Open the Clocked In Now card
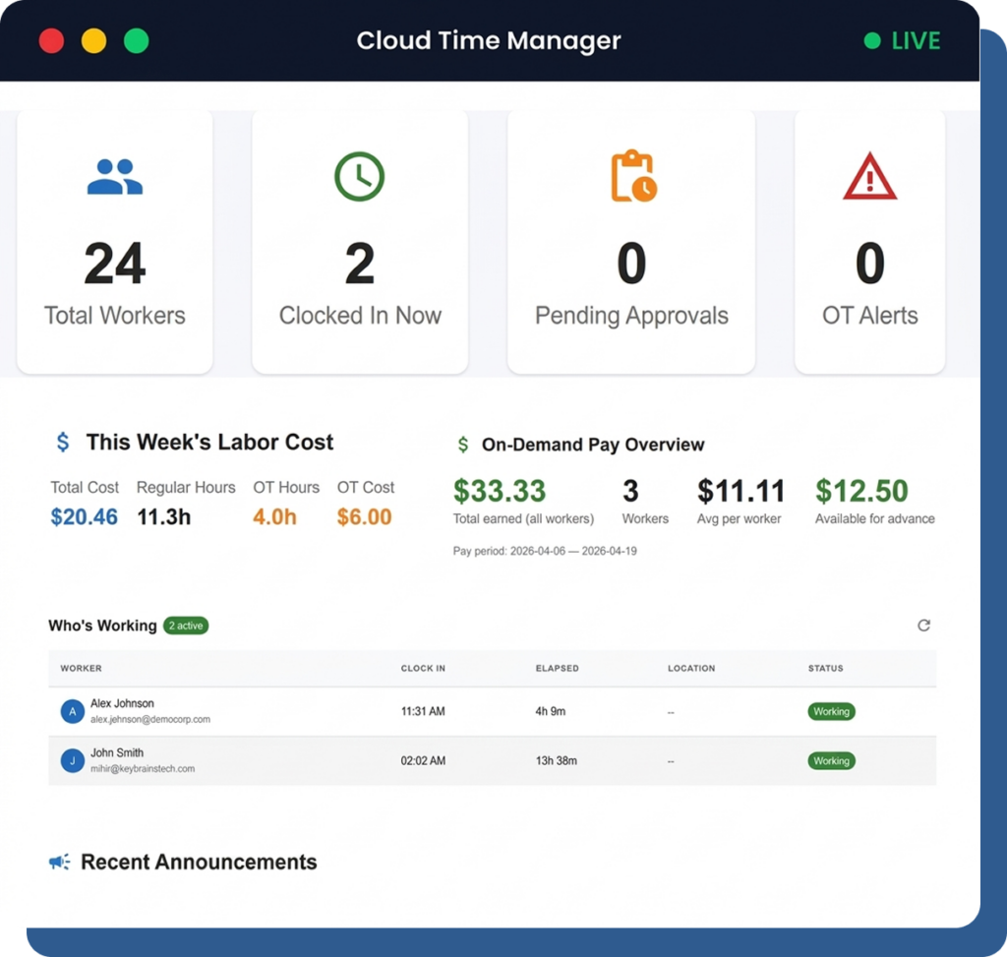The image size is (1007, 957). tap(360, 242)
